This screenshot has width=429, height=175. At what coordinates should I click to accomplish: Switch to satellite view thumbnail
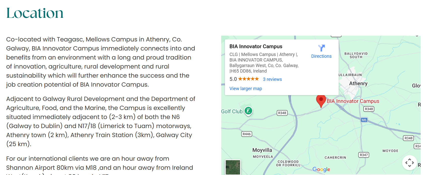233,167
